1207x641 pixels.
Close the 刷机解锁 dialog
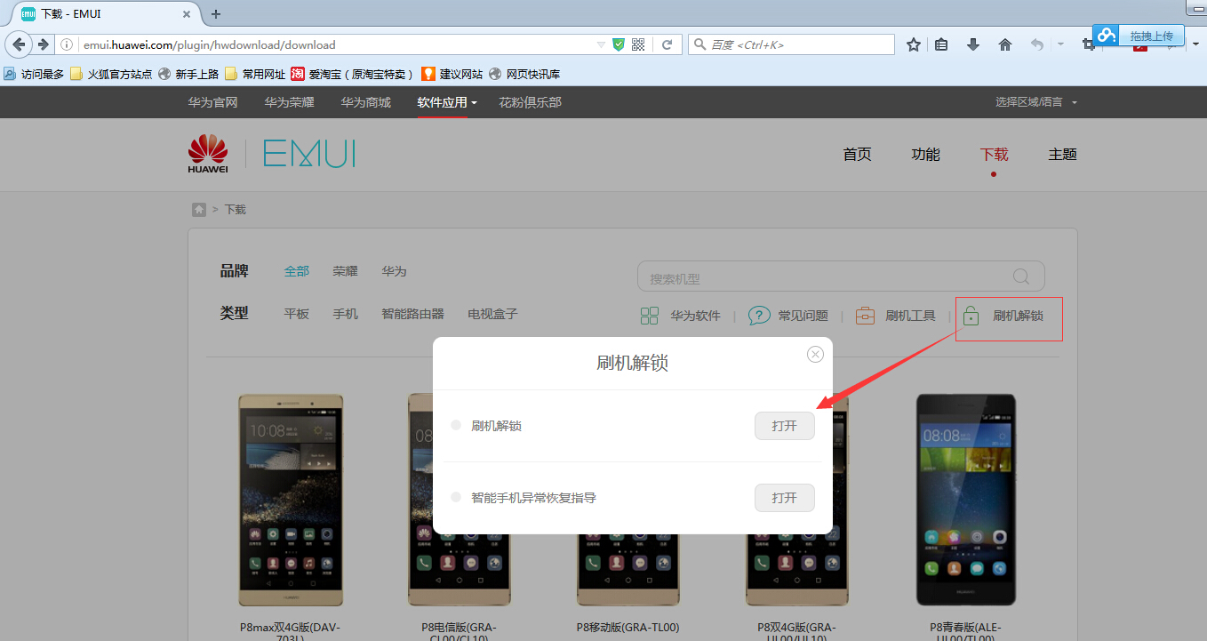click(815, 355)
